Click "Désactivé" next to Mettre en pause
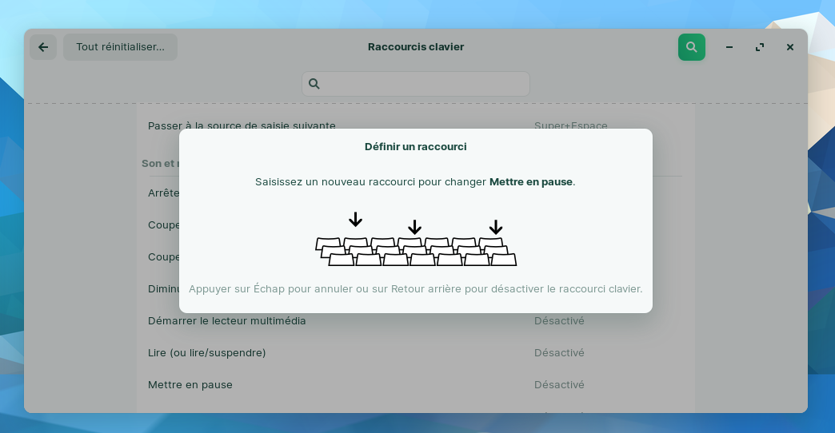This screenshot has height=433, width=835. click(x=559, y=385)
